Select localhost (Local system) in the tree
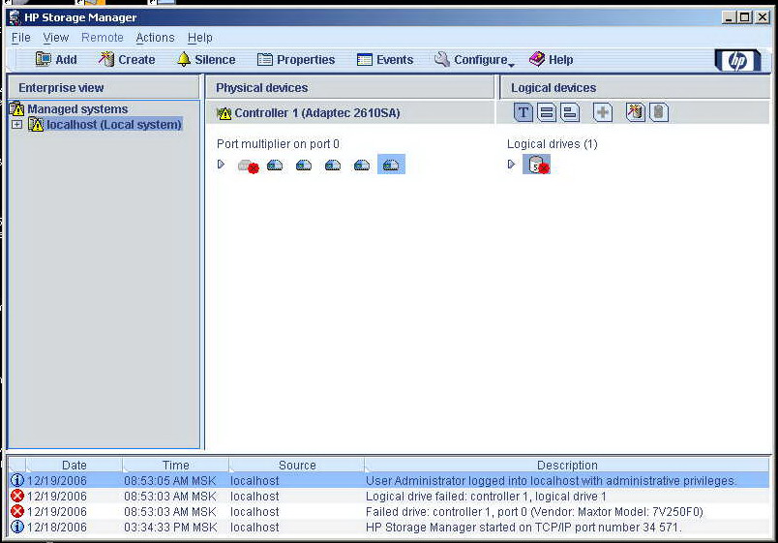778x543 pixels. tap(113, 125)
